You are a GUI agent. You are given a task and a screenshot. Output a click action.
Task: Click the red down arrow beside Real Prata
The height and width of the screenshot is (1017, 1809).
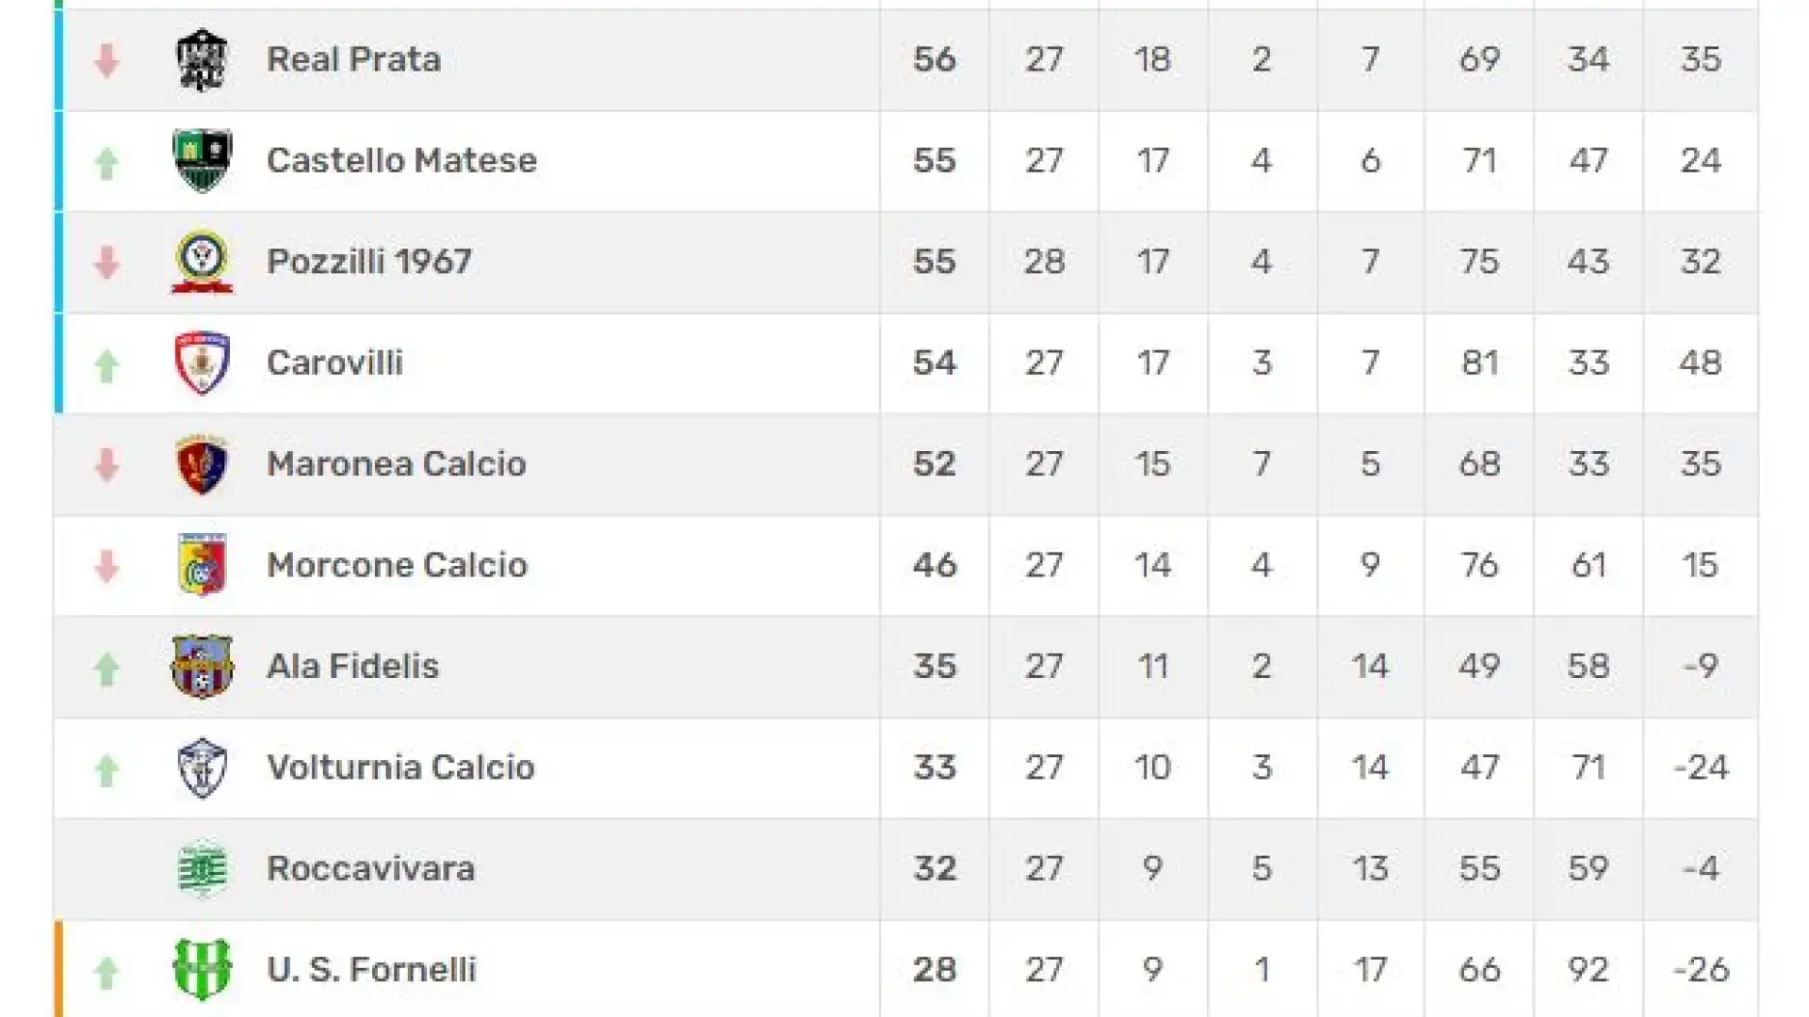[x=106, y=61]
